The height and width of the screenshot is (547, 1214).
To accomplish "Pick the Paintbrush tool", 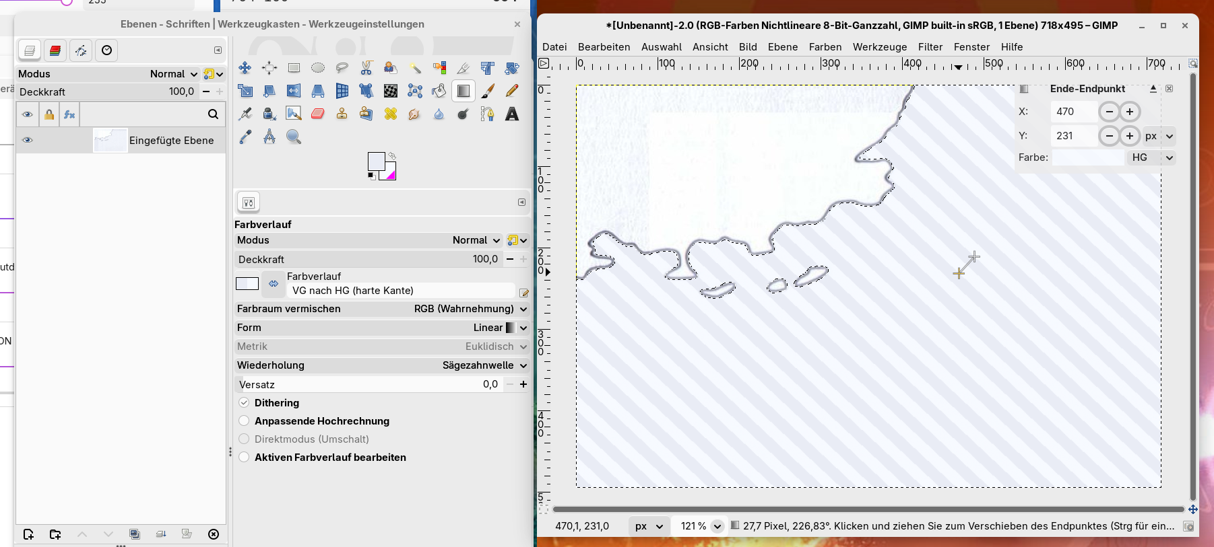I will (488, 91).
